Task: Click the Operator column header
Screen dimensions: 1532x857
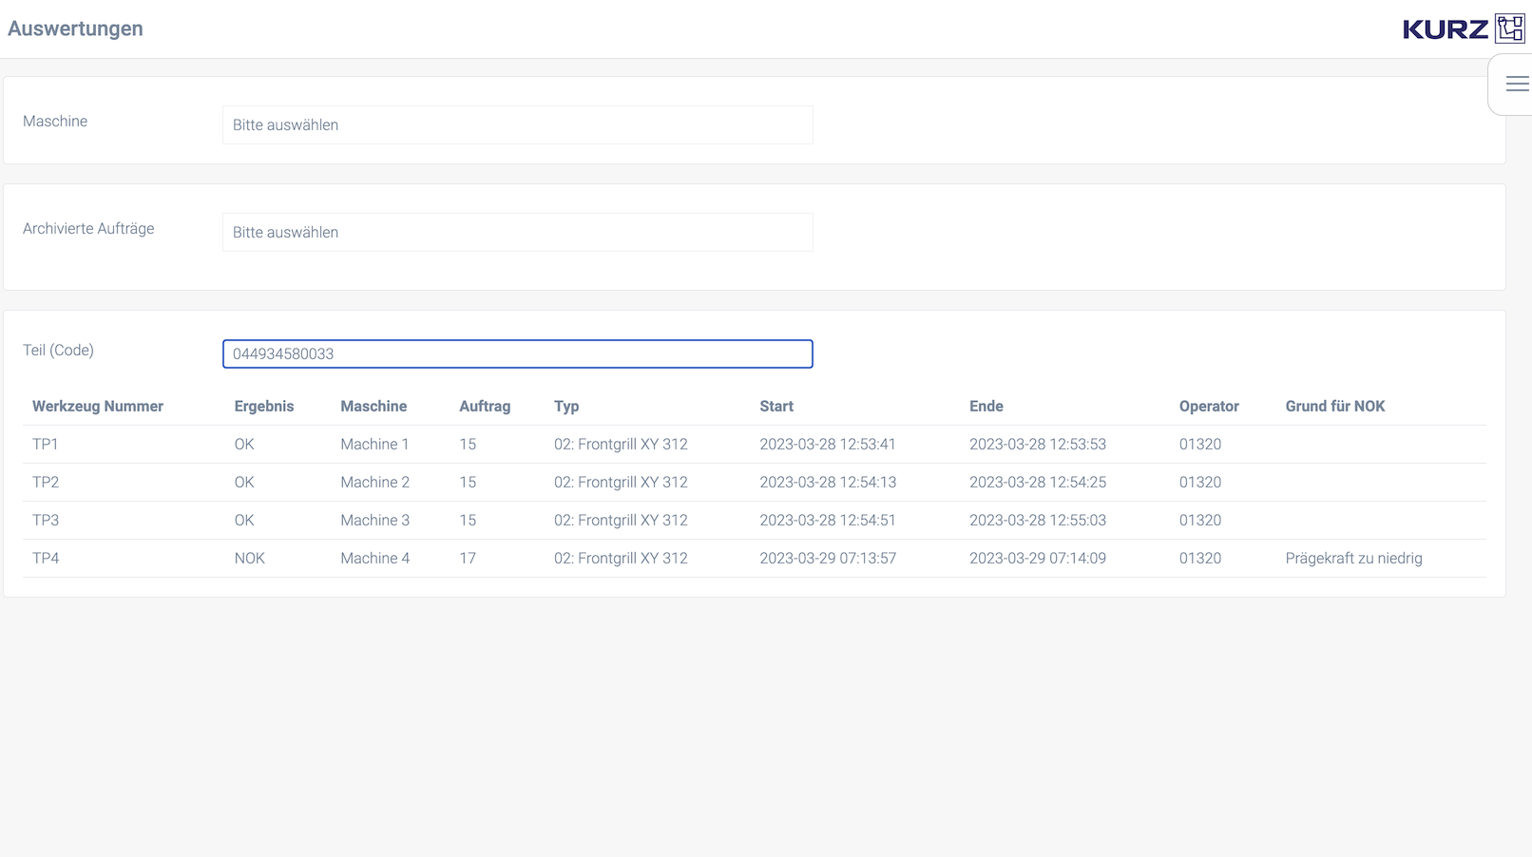Action: [x=1209, y=407]
